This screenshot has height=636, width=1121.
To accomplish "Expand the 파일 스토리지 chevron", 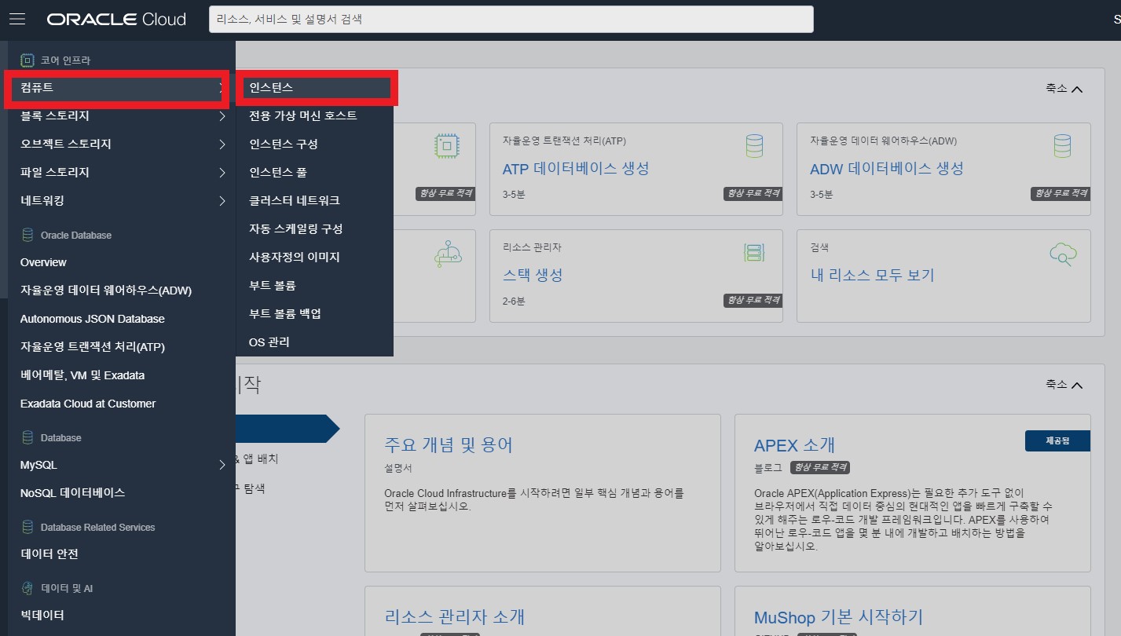I will coord(222,173).
